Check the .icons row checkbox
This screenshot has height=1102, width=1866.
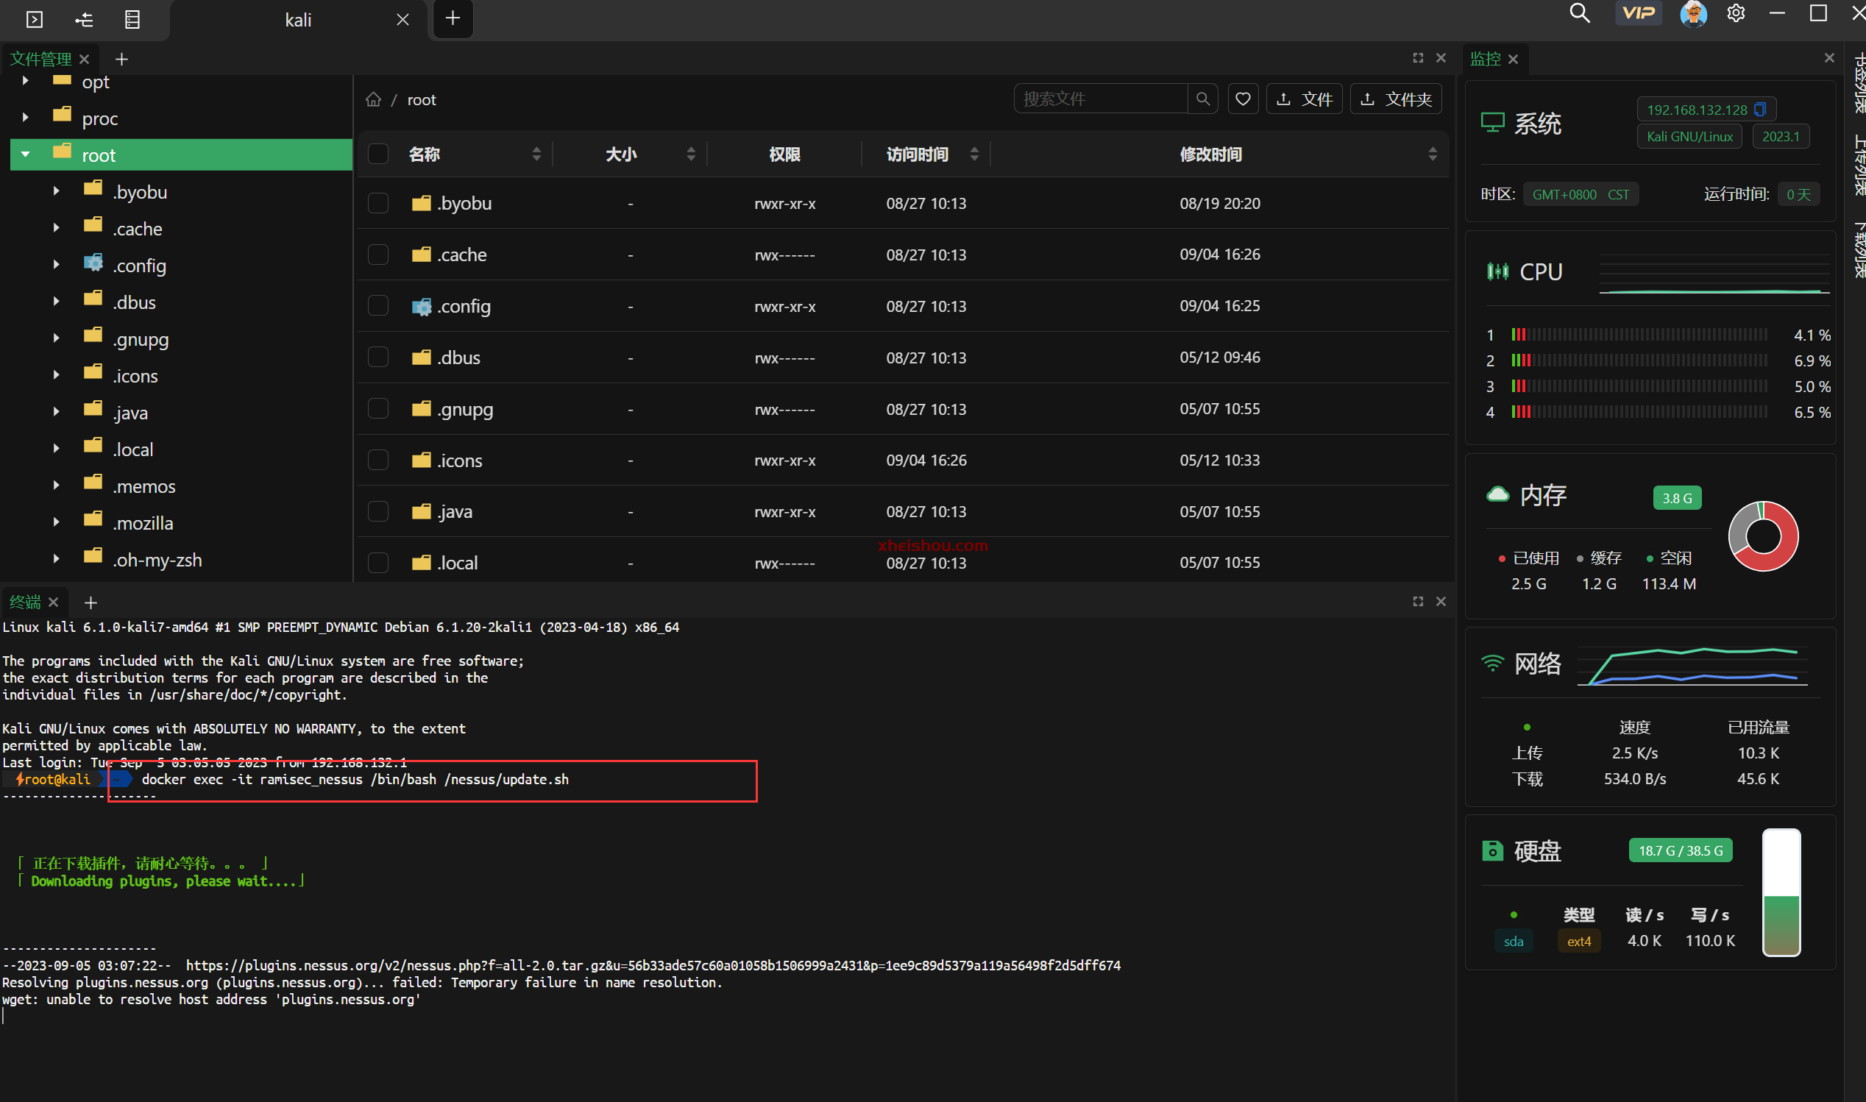pos(378,461)
